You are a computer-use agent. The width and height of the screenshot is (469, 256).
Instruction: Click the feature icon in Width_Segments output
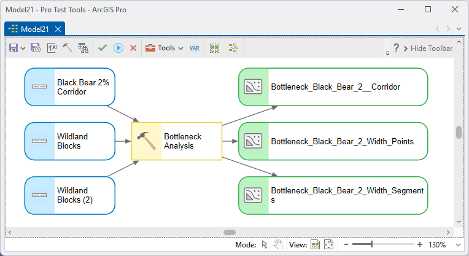point(253,195)
